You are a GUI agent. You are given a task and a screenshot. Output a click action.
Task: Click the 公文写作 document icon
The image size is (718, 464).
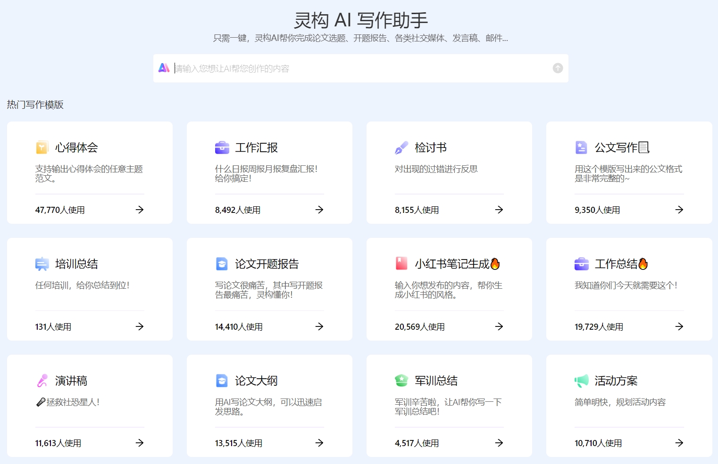pyautogui.click(x=581, y=147)
